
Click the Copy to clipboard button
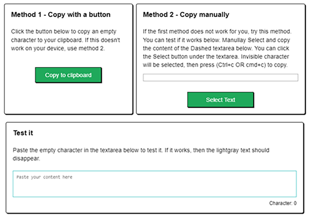(x=68, y=75)
